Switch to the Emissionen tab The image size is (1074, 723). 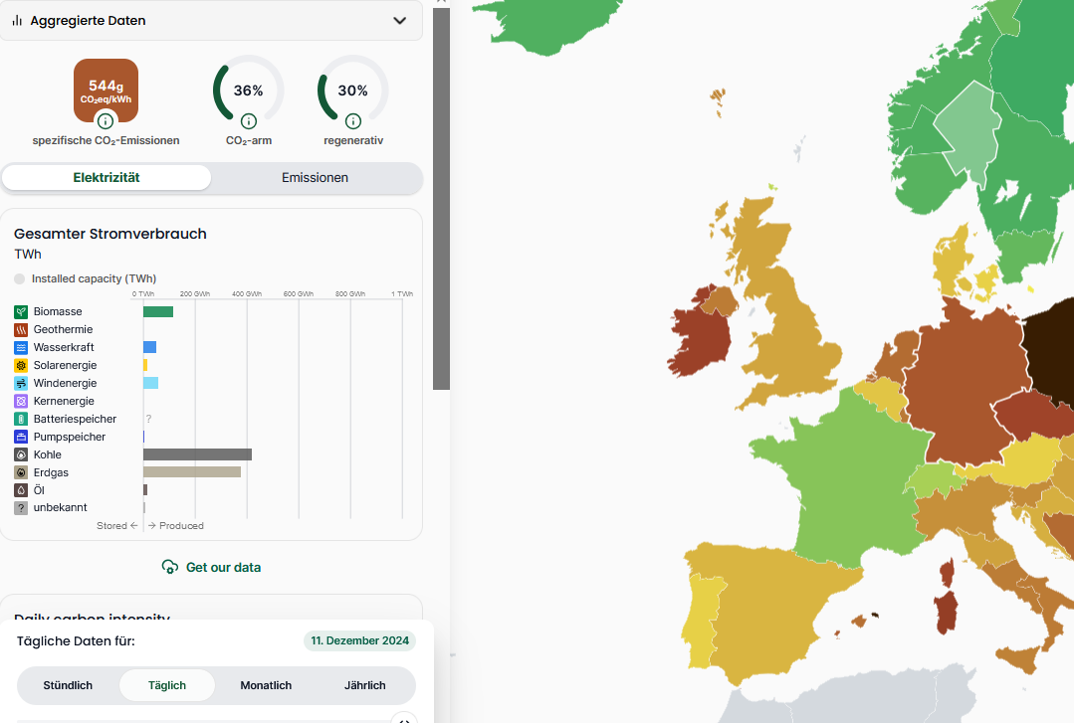pyautogui.click(x=316, y=177)
